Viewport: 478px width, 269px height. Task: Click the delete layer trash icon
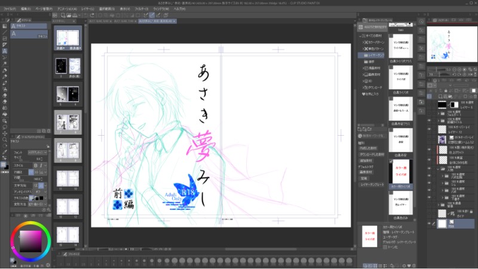coord(474,96)
